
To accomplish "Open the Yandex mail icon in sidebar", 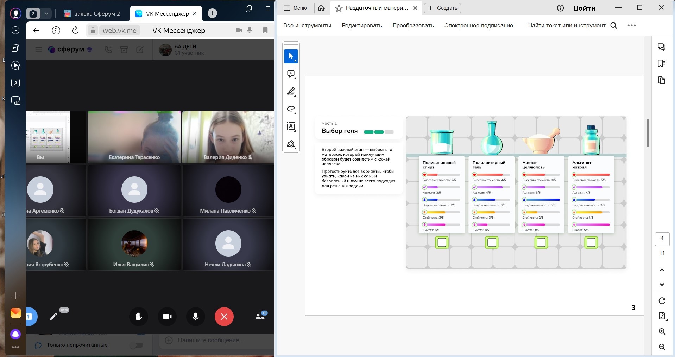I will [x=15, y=313].
